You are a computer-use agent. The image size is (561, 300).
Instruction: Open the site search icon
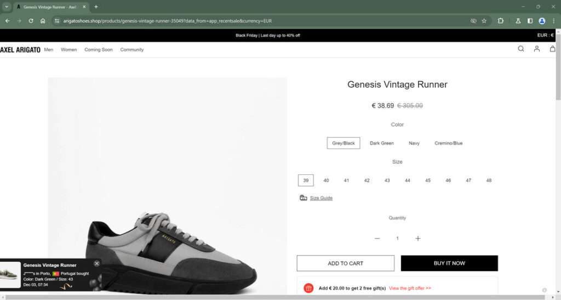[x=521, y=49]
